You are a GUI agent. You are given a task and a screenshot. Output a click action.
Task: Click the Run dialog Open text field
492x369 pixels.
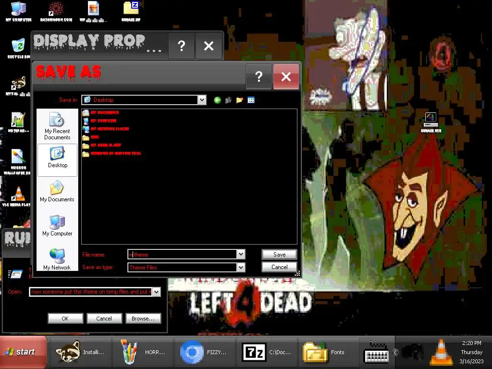point(91,292)
